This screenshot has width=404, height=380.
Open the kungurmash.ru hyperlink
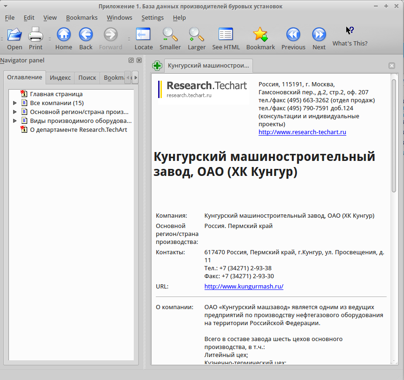tap(244, 287)
